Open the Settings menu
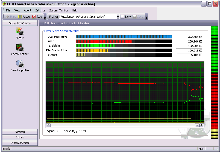 point(40,10)
